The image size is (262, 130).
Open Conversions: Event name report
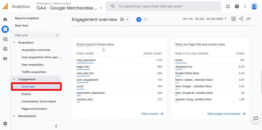(39, 102)
